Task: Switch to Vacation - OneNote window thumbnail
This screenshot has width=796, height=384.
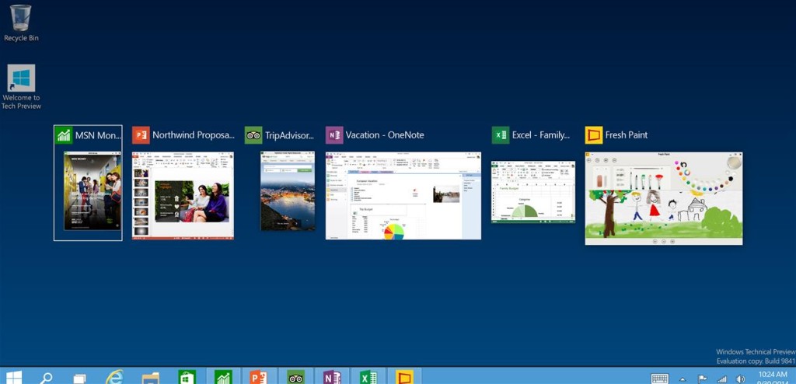Action: click(x=403, y=196)
